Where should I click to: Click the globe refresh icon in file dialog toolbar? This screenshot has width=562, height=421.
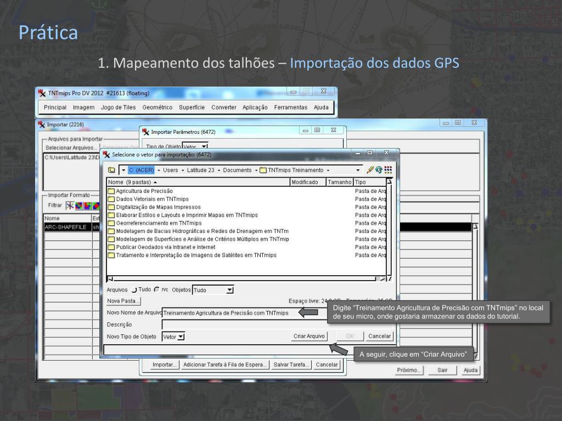click(379, 170)
